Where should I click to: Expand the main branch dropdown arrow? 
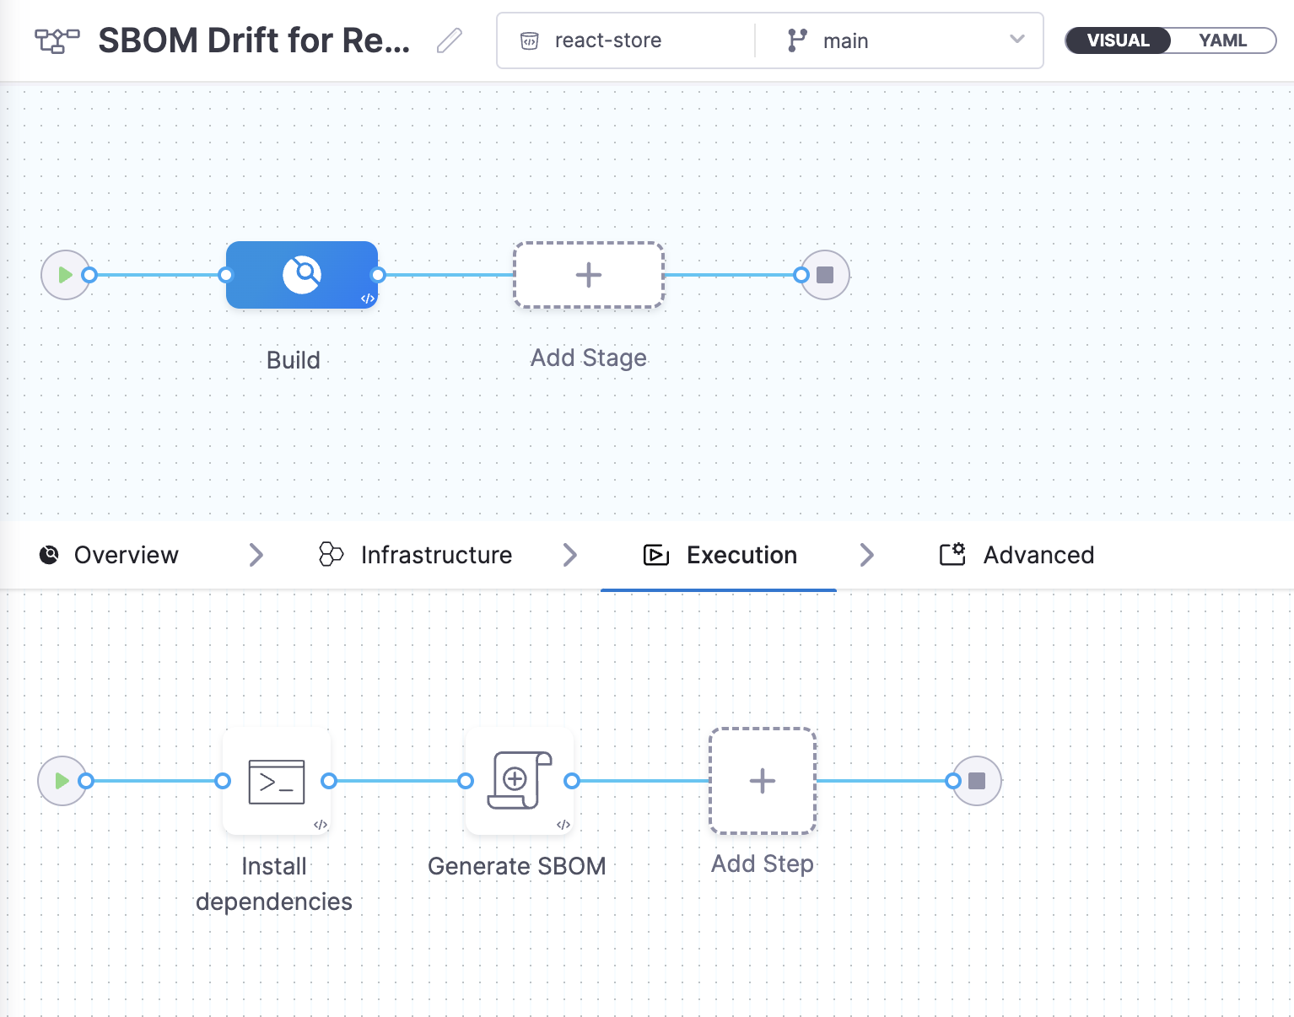pyautogui.click(x=1017, y=40)
